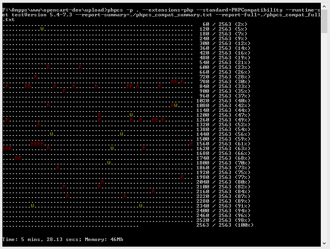Click the scrollbar up arrow
The image size is (330, 249).
(x=324, y=6)
